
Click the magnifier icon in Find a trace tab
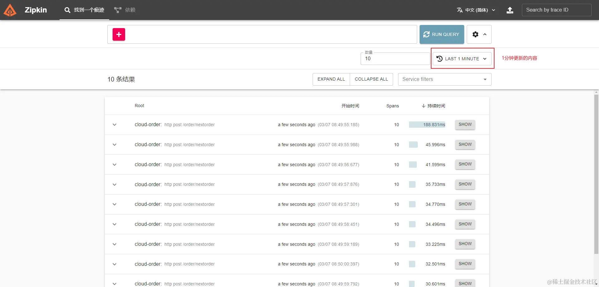point(67,10)
